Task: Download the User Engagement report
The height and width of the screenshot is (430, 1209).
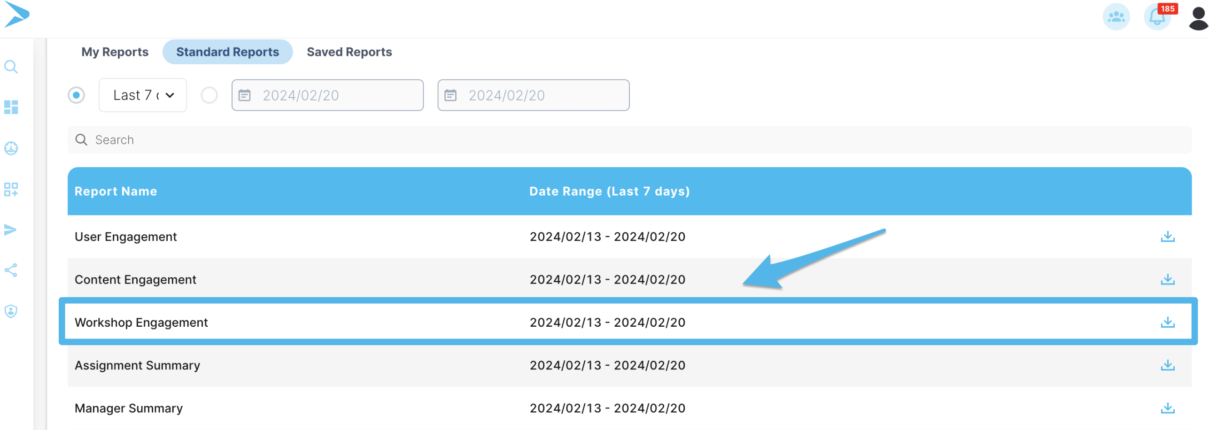Action: click(1167, 237)
